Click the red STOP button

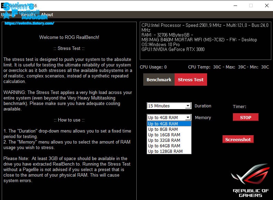pos(245,117)
